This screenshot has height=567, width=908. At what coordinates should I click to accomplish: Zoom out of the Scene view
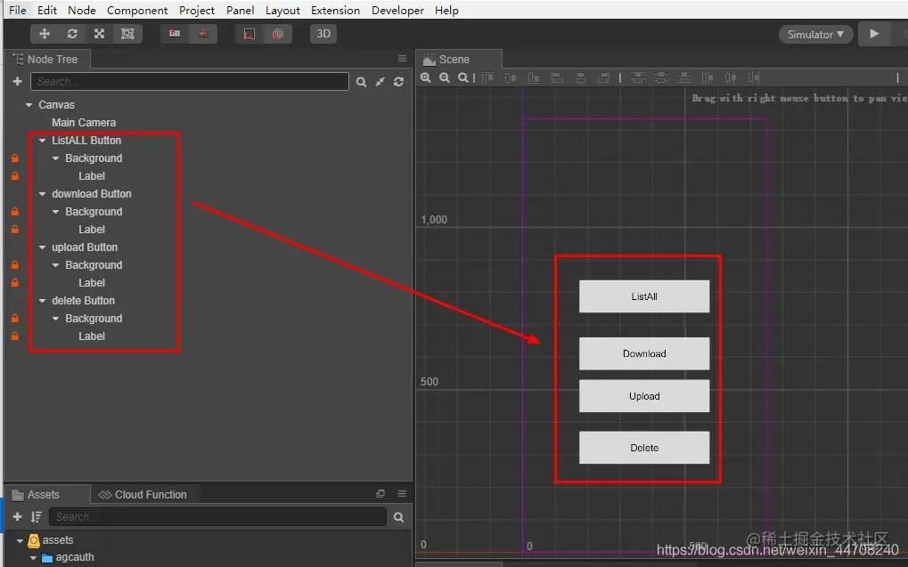click(444, 77)
